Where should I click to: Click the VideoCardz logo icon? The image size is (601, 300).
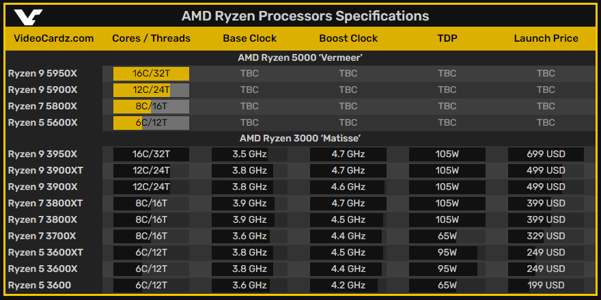pyautogui.click(x=28, y=16)
